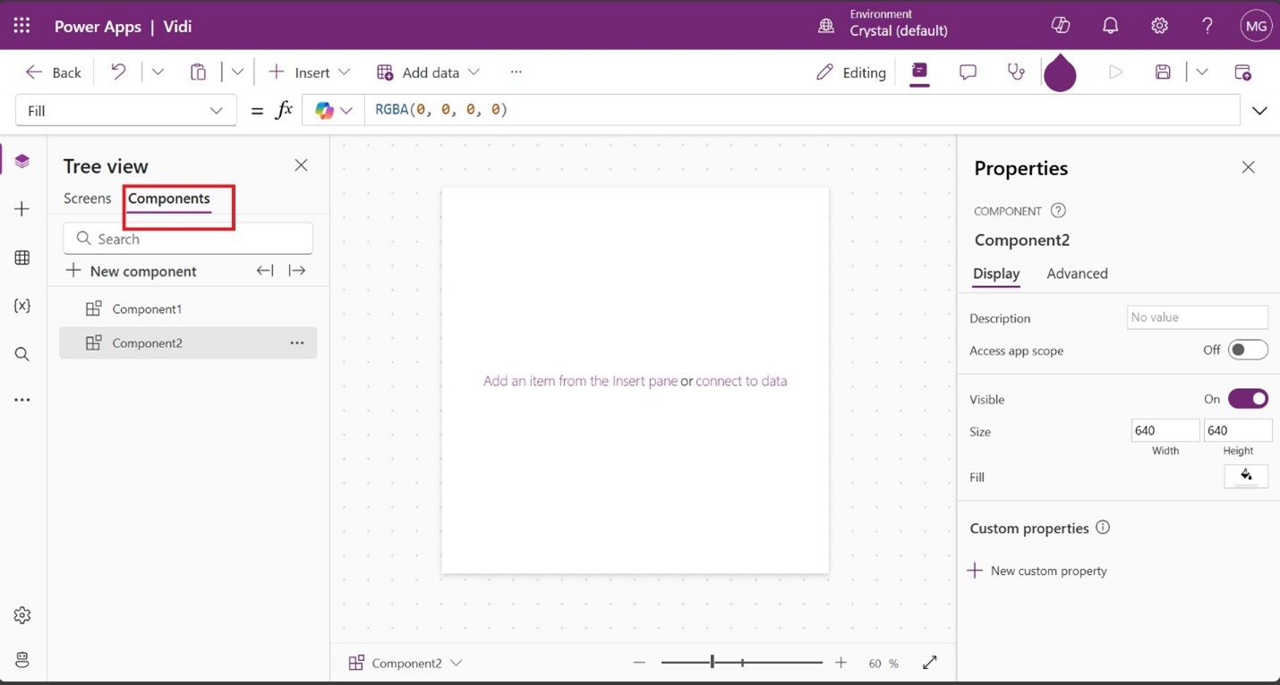1280x685 pixels.
Task: Run the App checker stethoscope icon
Action: pos(1016,72)
